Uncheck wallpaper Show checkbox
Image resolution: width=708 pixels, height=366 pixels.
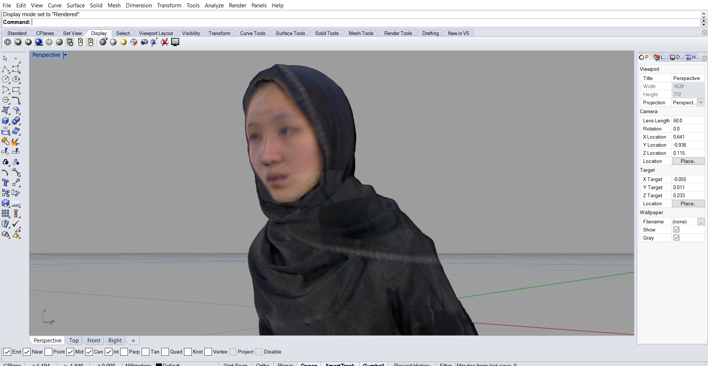tap(676, 230)
